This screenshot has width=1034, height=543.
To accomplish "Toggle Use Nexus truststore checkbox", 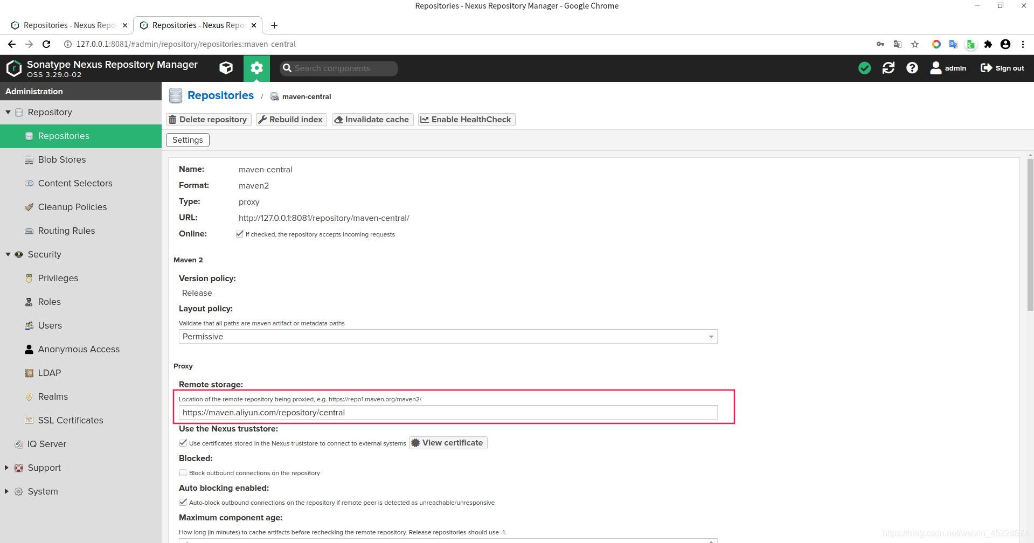I will 183,443.
